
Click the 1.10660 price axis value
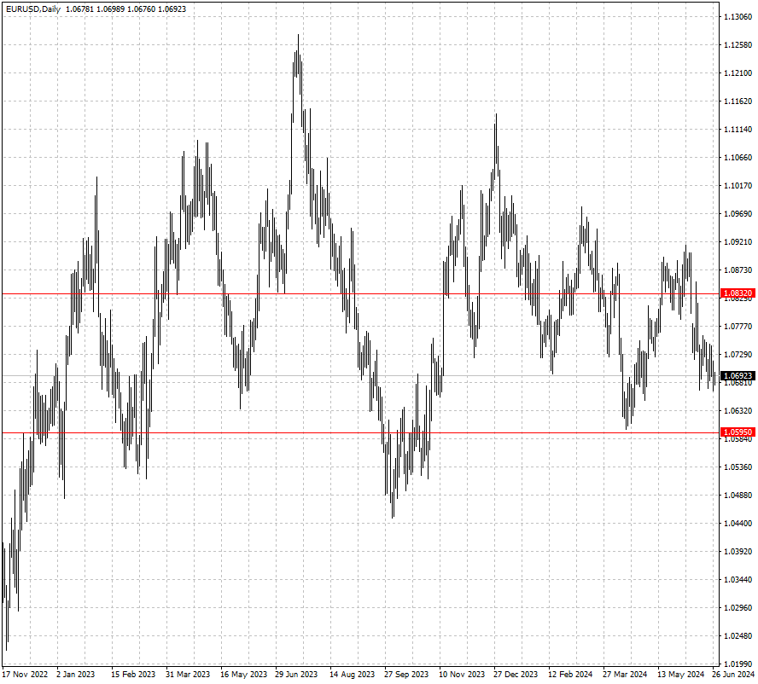pyautogui.click(x=738, y=157)
